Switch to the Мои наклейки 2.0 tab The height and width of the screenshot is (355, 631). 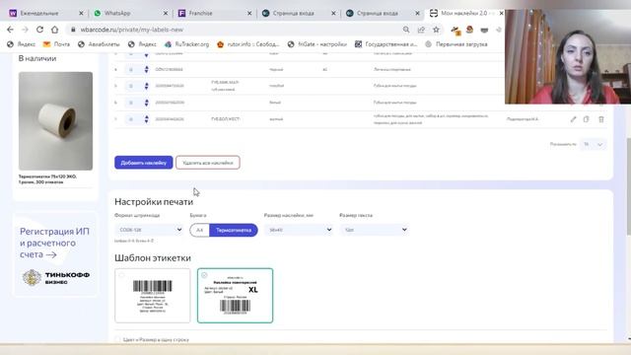pos(462,13)
